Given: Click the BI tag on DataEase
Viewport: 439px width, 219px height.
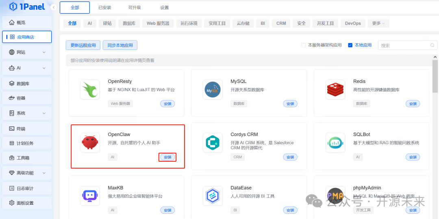Looking at the screenshot, I should pos(235,210).
